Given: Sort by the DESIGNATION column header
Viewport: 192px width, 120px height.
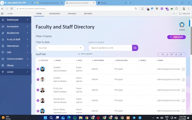Looking at the screenshot, I should coord(121,60).
